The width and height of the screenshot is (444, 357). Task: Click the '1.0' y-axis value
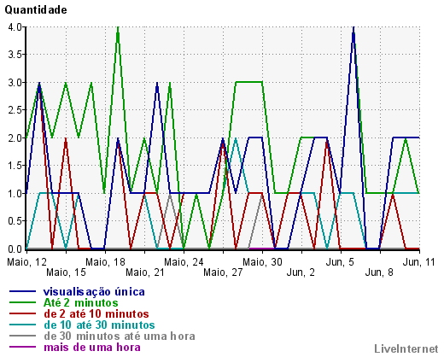click(x=15, y=194)
